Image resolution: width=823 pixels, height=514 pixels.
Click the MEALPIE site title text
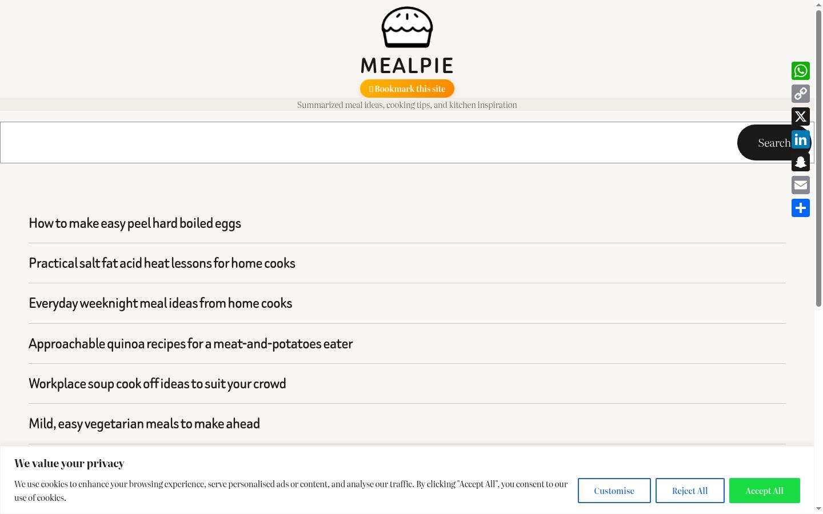click(407, 66)
